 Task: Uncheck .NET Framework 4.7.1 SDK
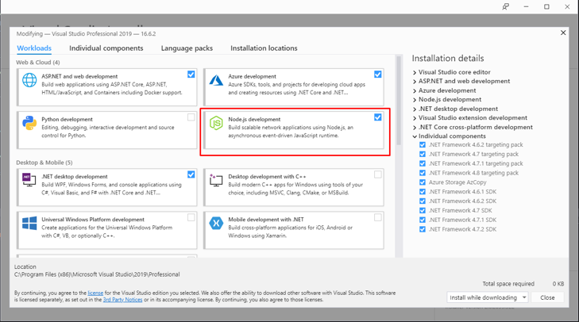(423, 220)
